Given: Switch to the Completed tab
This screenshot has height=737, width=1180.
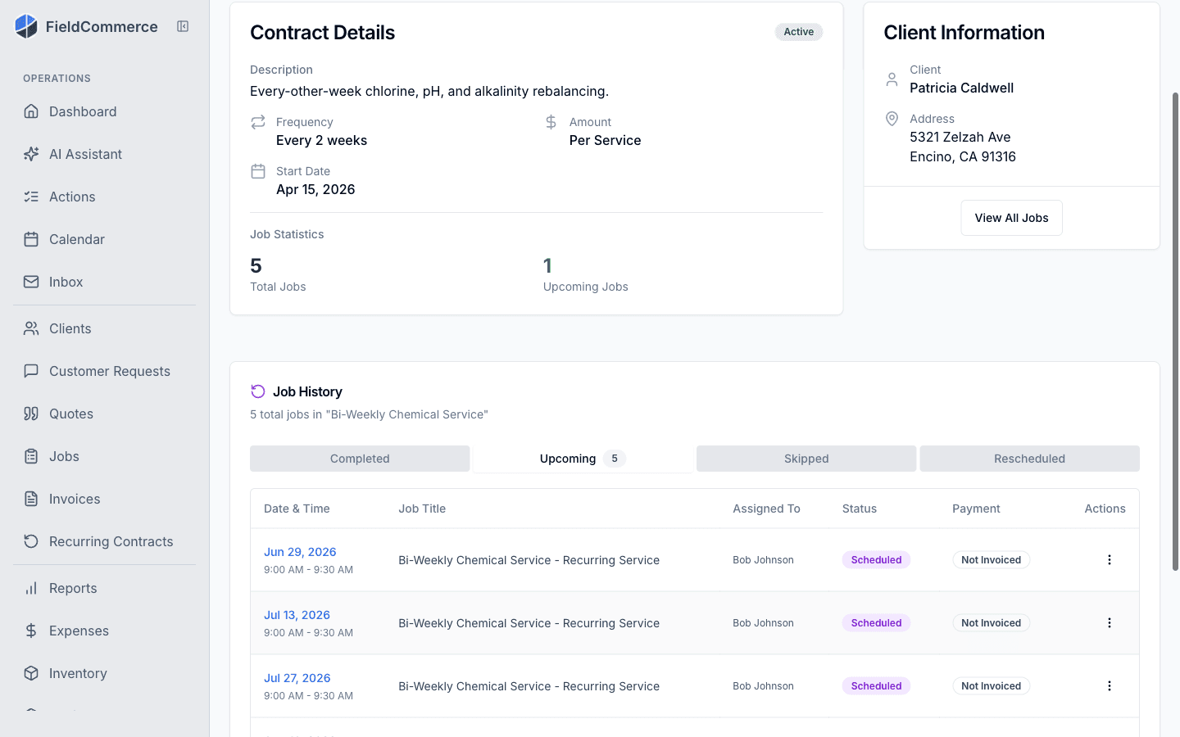Looking at the screenshot, I should click(x=360, y=459).
